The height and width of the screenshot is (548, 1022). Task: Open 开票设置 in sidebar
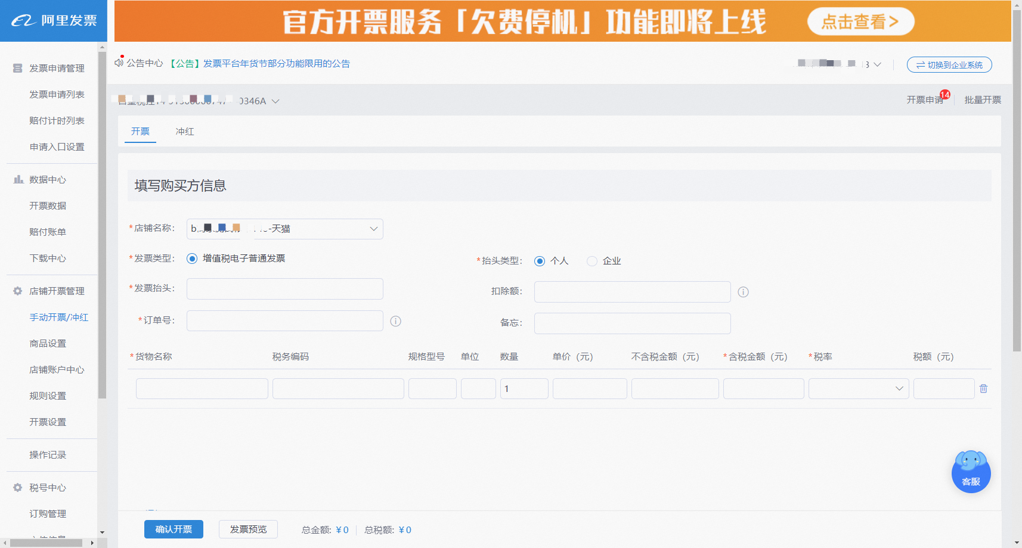point(48,422)
